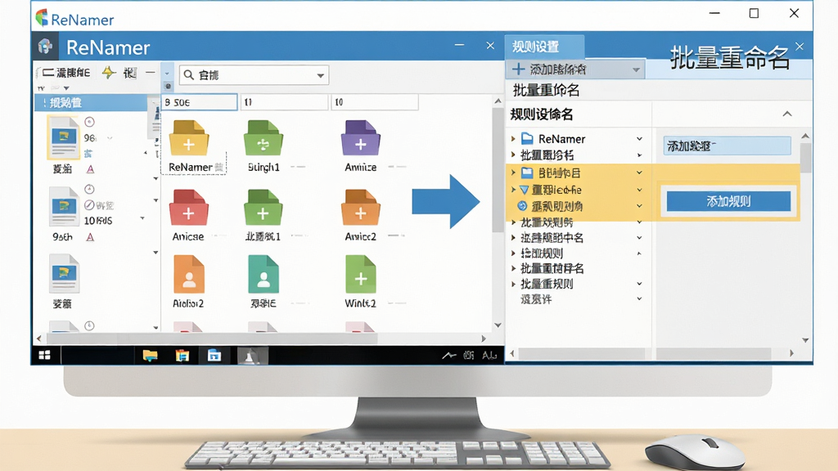Close the 批量重命名 rules panel

[x=800, y=47]
